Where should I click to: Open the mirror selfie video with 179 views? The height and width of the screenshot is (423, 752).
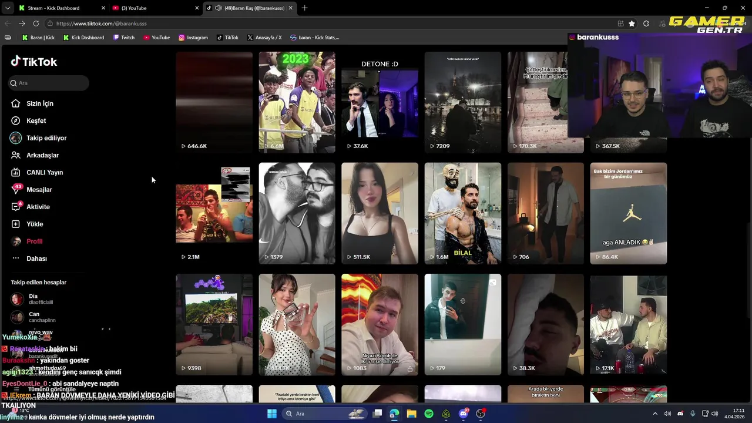point(463,324)
